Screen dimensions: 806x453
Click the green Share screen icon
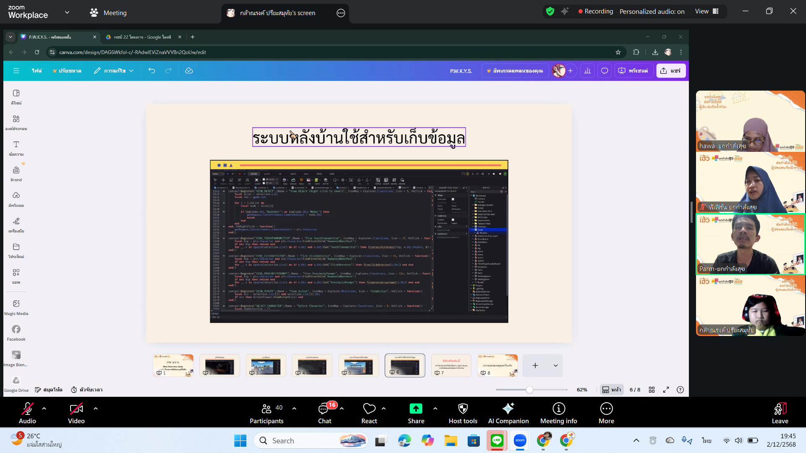[416, 409]
